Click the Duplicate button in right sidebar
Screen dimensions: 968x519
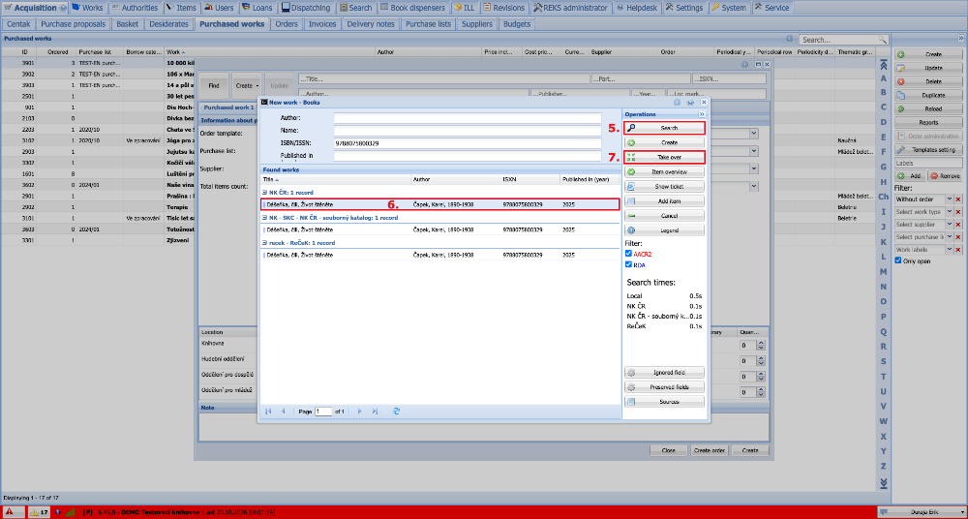pyautogui.click(x=928, y=95)
